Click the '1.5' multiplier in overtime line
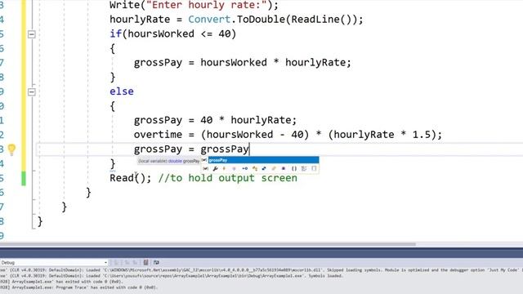Image resolution: width=523 pixels, height=294 pixels. tap(422, 135)
